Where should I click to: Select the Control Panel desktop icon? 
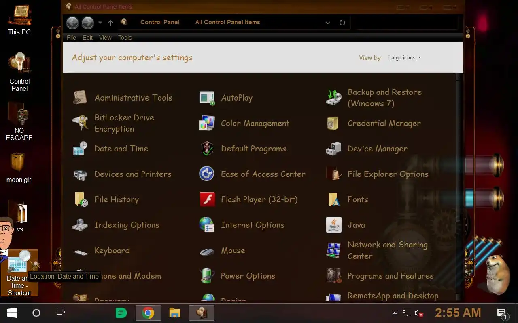coord(19,72)
